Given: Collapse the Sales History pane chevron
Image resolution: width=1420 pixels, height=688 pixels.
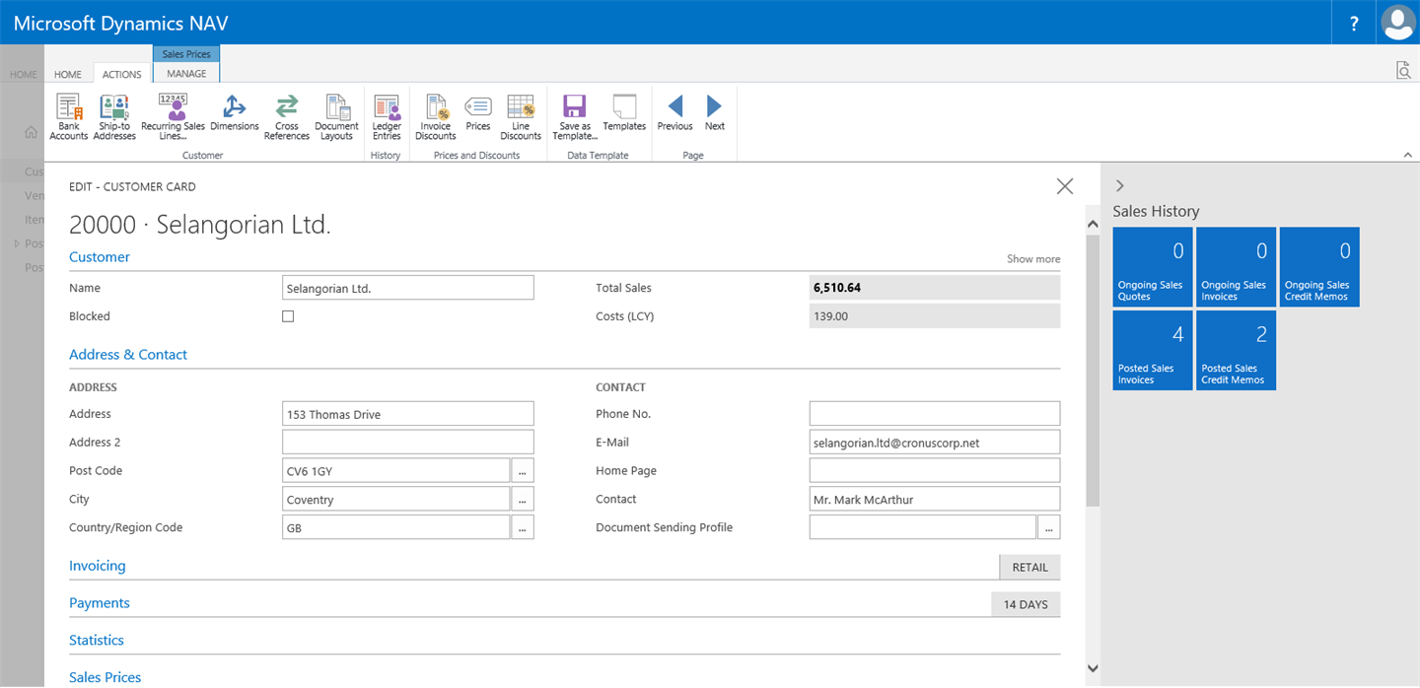Looking at the screenshot, I should point(1119,185).
